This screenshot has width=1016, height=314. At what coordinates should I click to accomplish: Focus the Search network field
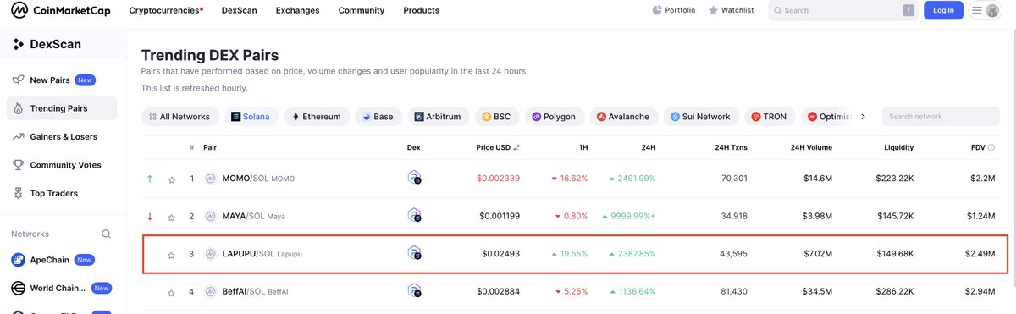pos(941,117)
